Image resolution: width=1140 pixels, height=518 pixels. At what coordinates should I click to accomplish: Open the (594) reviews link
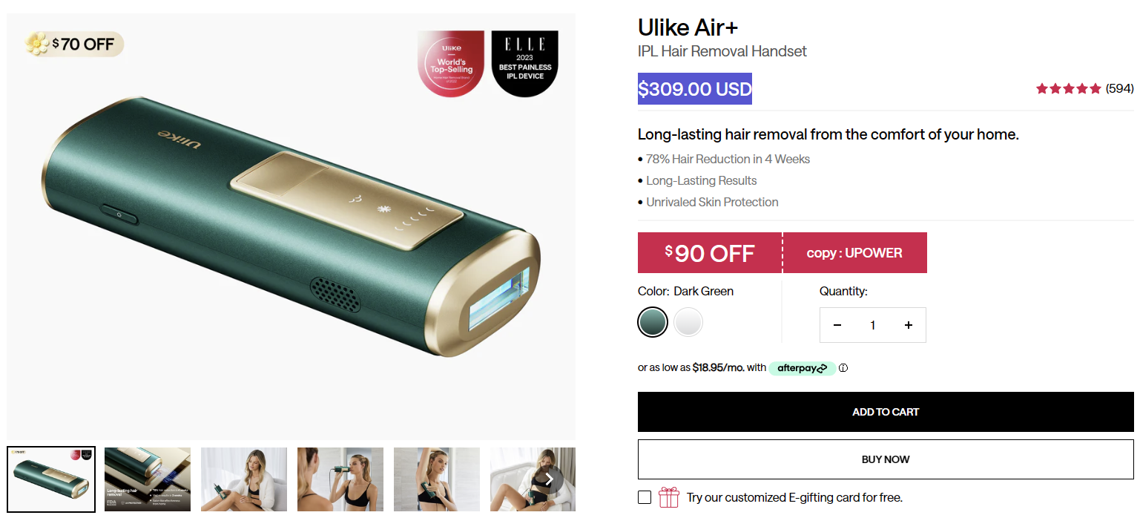(x=1119, y=88)
